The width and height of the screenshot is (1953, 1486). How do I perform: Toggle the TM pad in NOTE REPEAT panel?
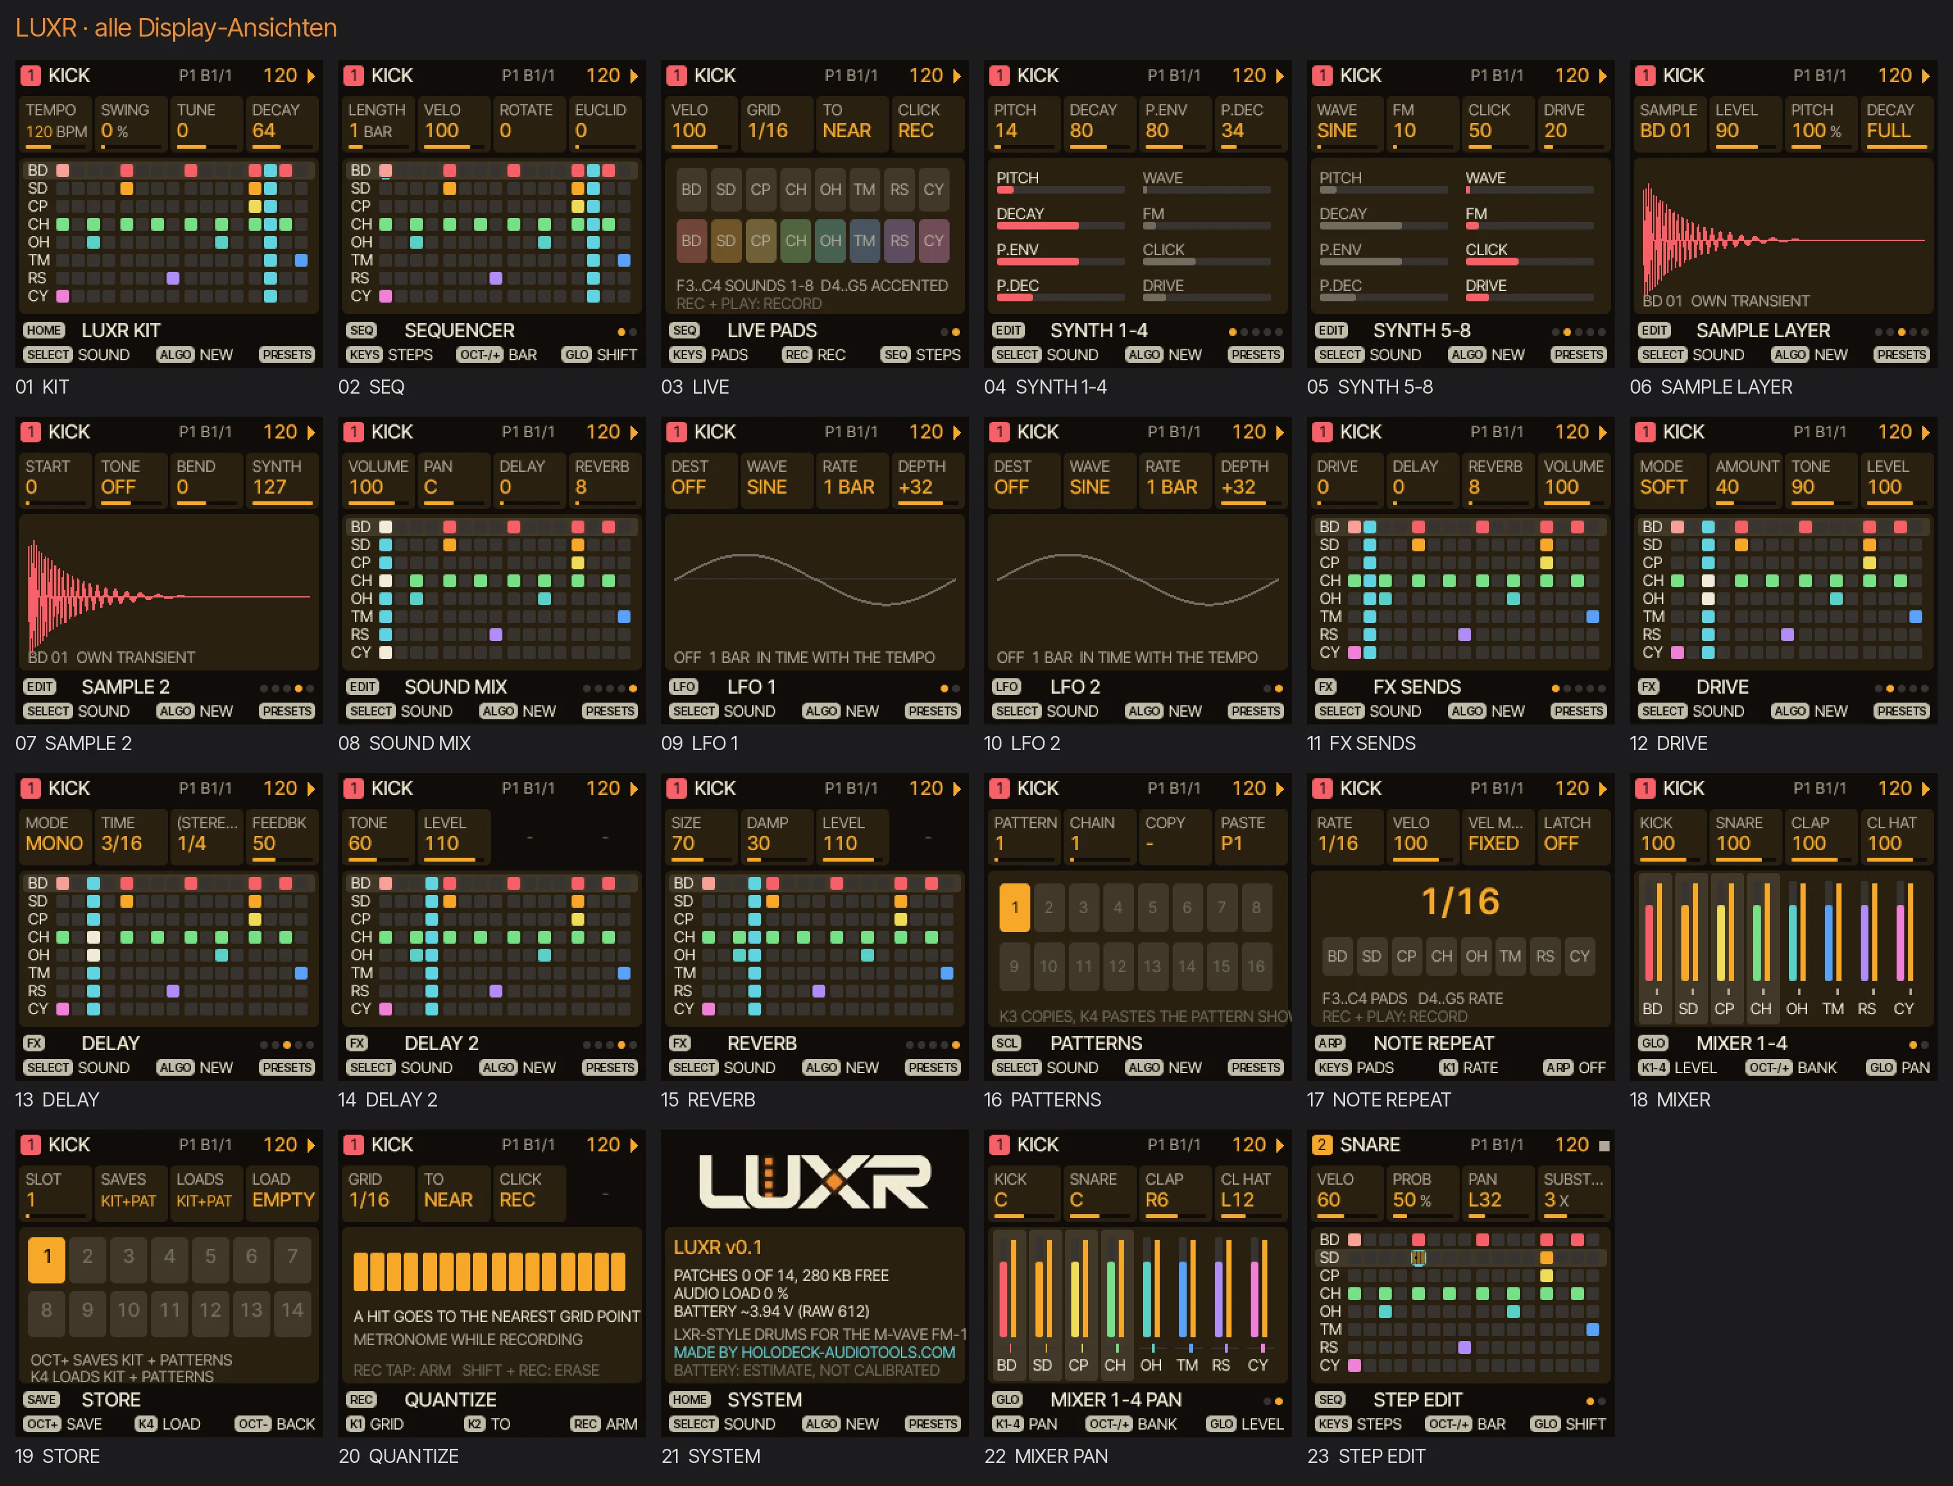pos(1510,956)
